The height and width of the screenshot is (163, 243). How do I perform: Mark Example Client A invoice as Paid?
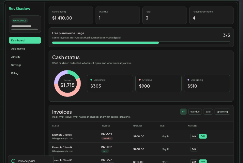click(x=203, y=136)
